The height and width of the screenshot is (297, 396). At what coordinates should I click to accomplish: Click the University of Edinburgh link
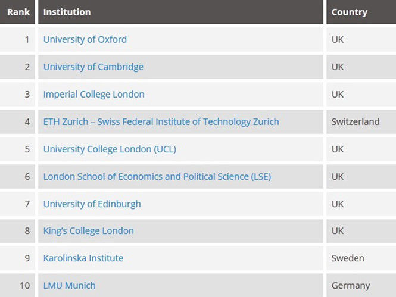pyautogui.click(x=92, y=204)
